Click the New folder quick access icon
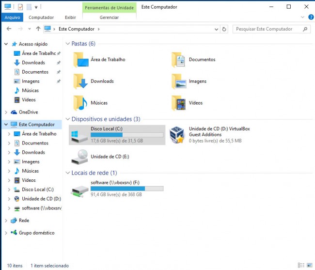315x270 pixels. coord(29,7)
